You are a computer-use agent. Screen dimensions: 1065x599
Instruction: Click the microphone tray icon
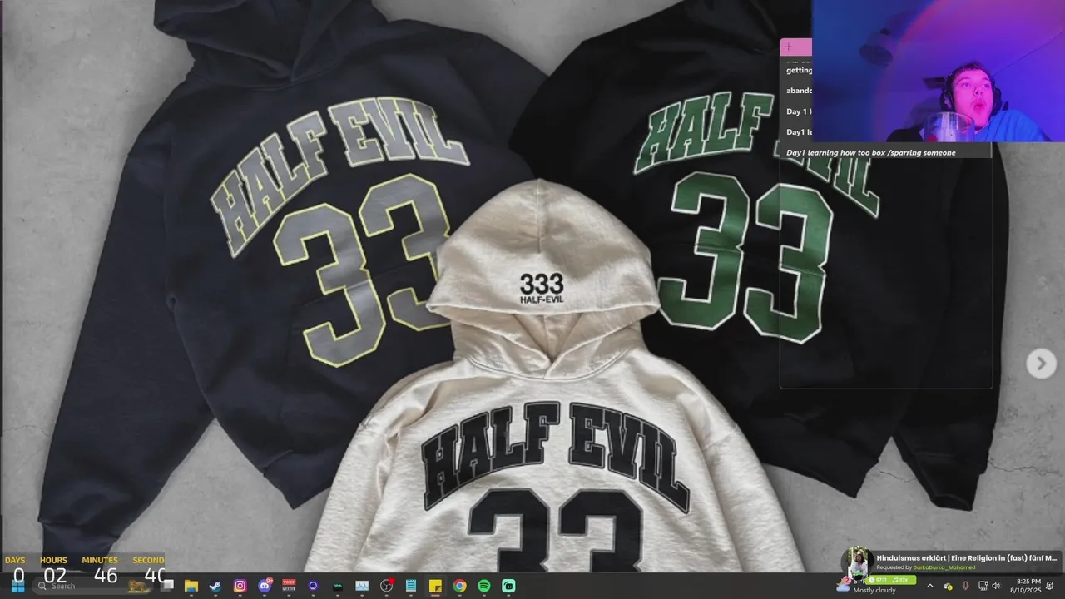click(x=965, y=586)
